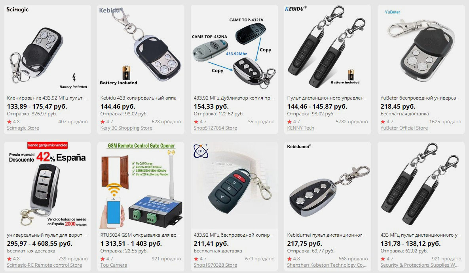
Task: Visit the Shop5127054 Store link
Action: tap(215, 128)
